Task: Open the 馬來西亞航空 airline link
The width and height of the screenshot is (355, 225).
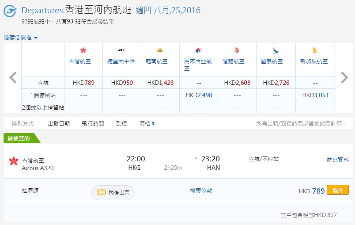Action: click(x=198, y=65)
